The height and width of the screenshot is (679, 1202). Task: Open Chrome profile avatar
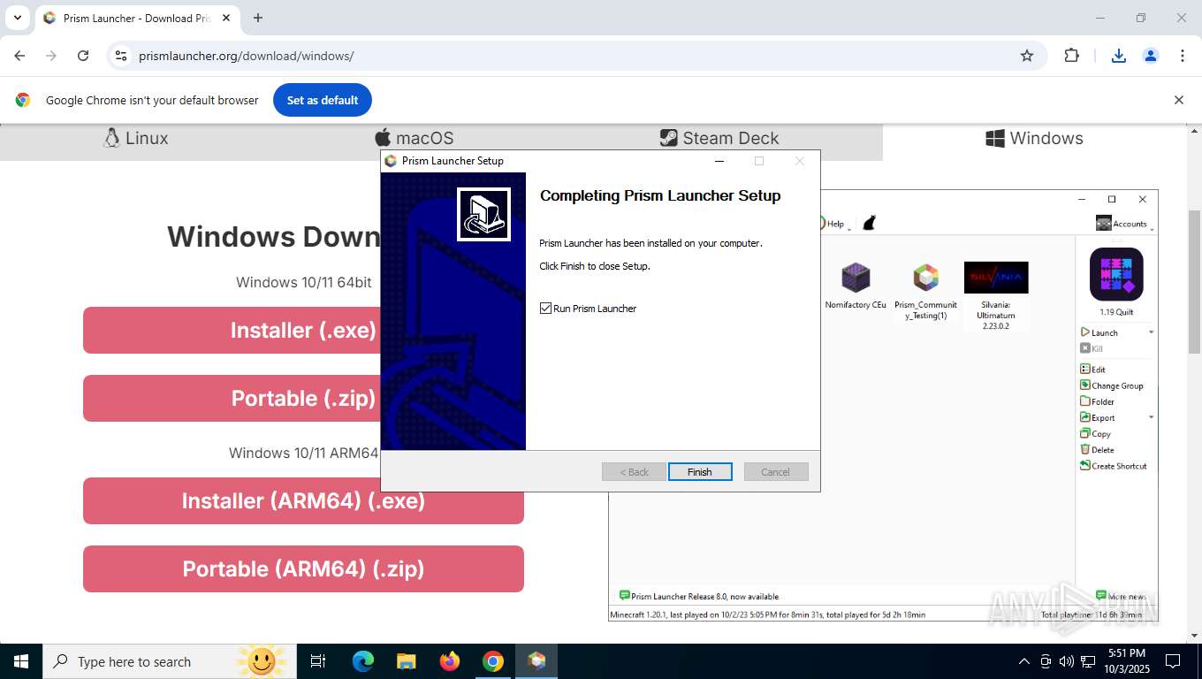pyautogui.click(x=1151, y=56)
